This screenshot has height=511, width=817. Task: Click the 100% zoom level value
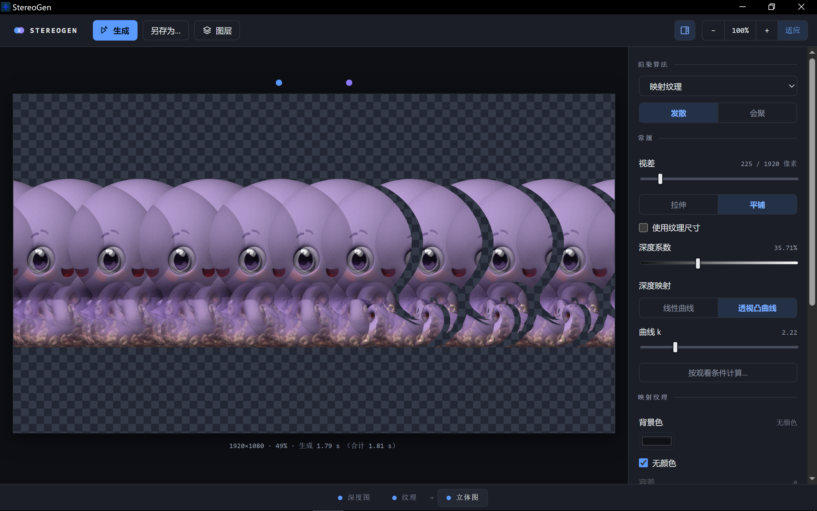click(740, 30)
